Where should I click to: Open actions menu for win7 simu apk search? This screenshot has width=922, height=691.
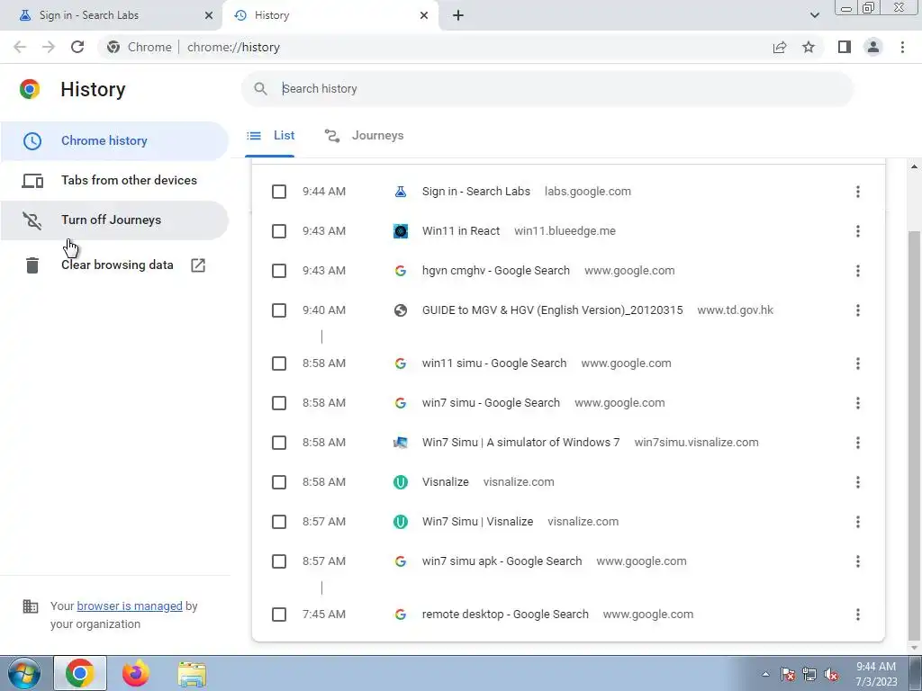pyautogui.click(x=858, y=561)
